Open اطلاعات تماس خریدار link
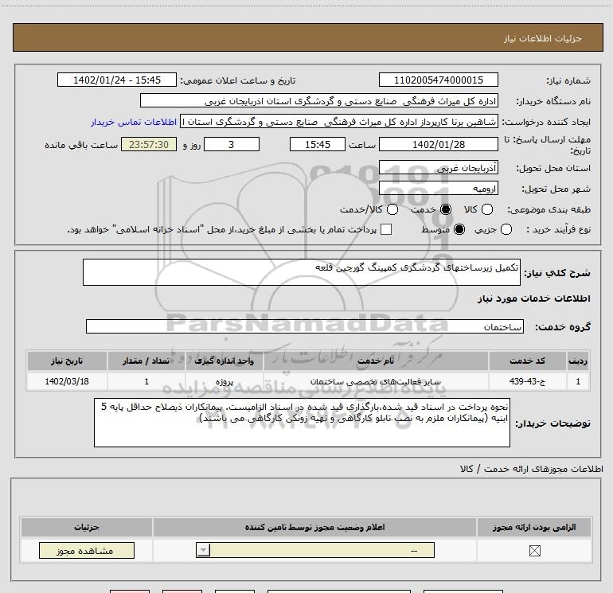Viewport: 613px width, 593px height. pos(134,122)
